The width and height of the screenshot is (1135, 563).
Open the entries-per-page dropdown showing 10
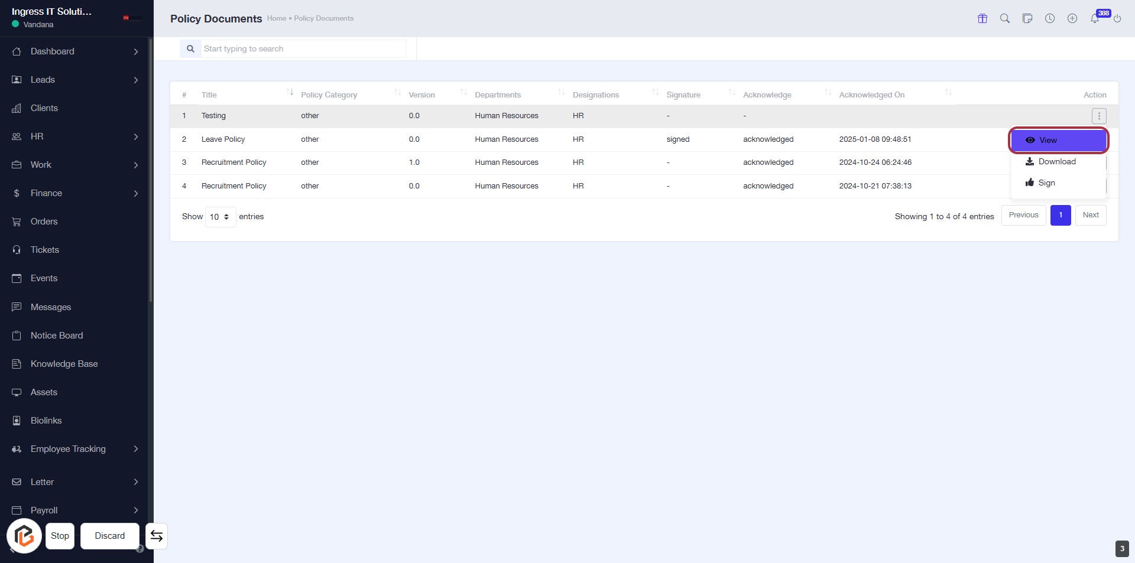[x=220, y=217]
